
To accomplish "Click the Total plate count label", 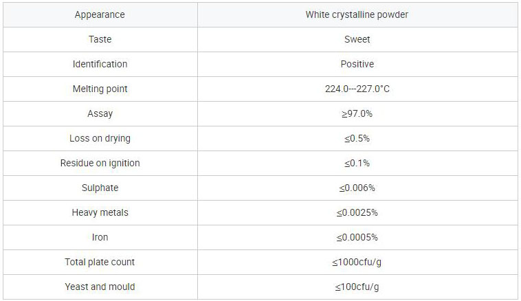I will click(x=100, y=262).
